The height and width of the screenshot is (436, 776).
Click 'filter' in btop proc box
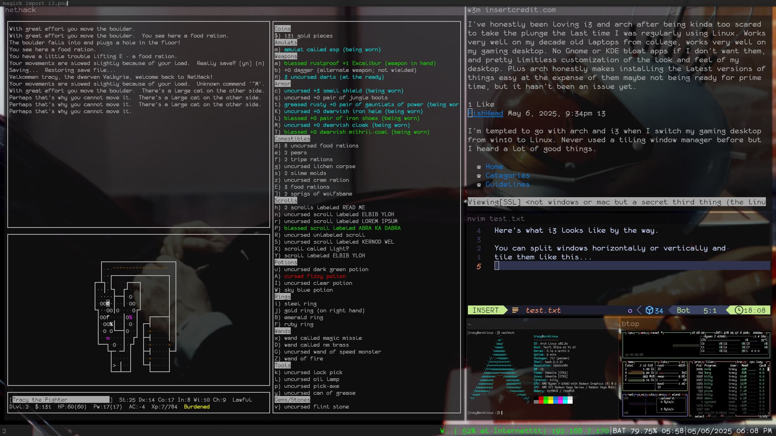tap(709, 362)
